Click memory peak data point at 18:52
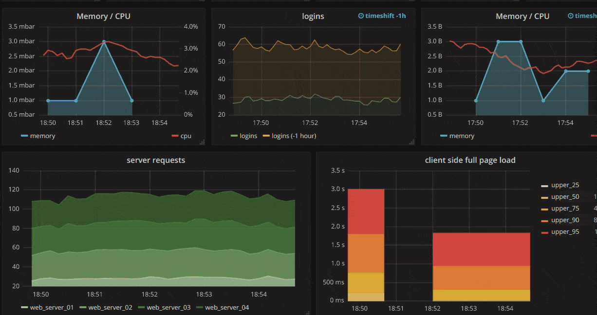This screenshot has width=597, height=315. pyautogui.click(x=104, y=42)
